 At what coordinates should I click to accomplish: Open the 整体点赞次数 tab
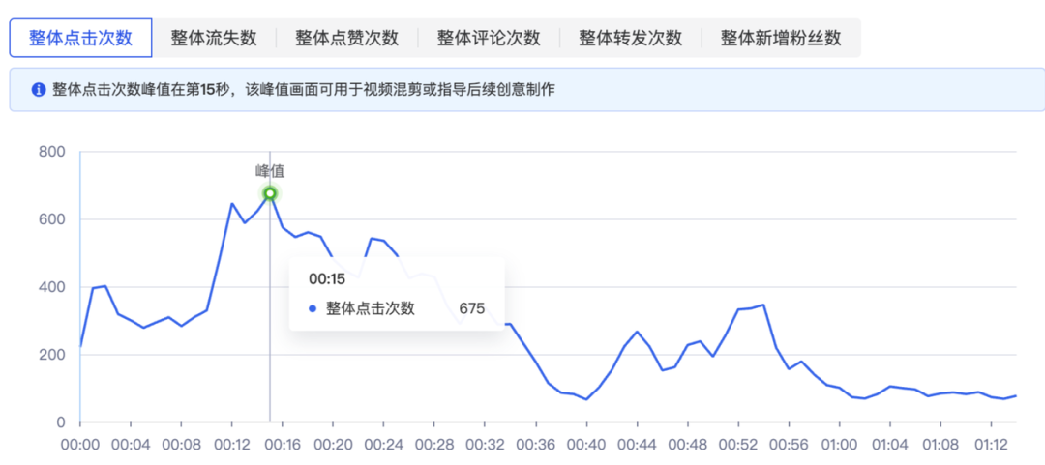click(x=347, y=38)
